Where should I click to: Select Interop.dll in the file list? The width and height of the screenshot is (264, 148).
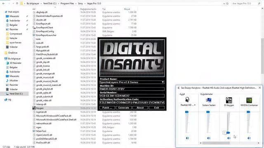41,104
